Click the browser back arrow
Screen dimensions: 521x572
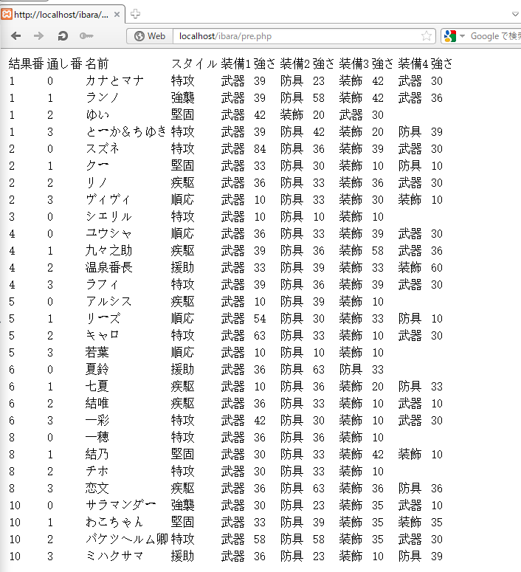tap(16, 35)
